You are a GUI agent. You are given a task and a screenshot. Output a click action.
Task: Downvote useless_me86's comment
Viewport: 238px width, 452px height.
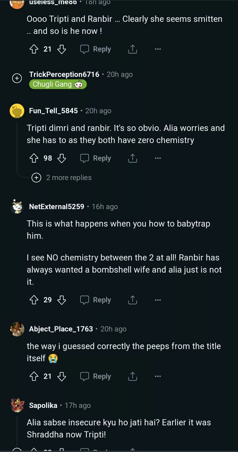click(x=62, y=49)
